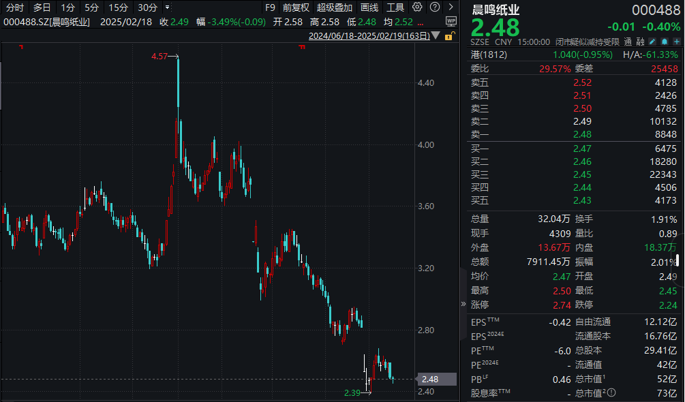This screenshot has height=402, width=685.
Task: Click the 2.48 current price axis marker
Action: point(430,379)
